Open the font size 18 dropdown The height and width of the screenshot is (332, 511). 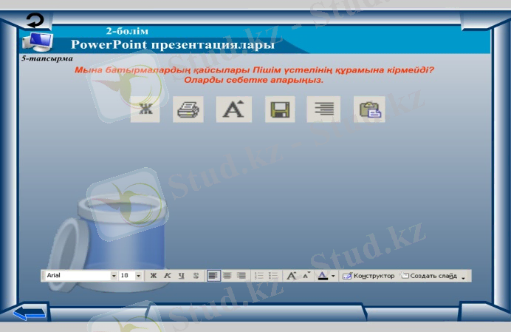point(139,276)
